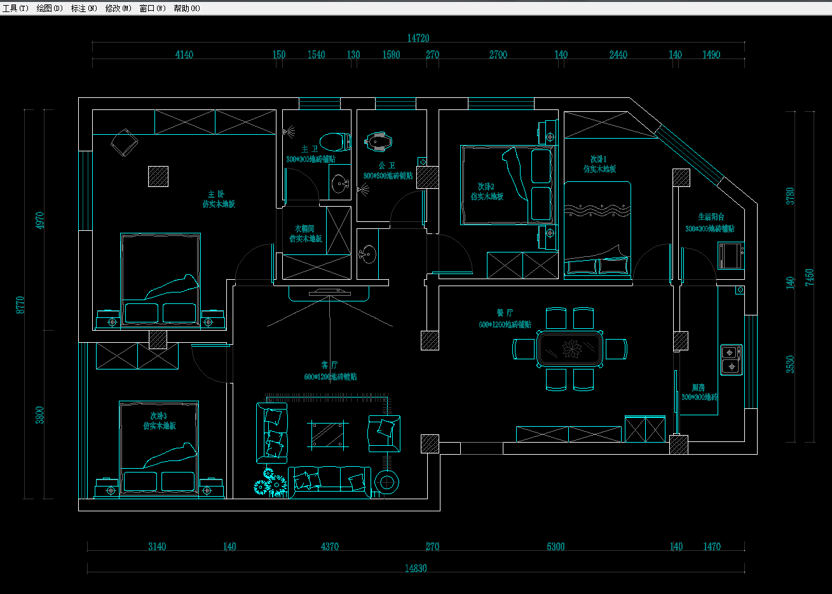Select the 生活阳台 room label
The width and height of the screenshot is (832, 594).
tap(711, 217)
